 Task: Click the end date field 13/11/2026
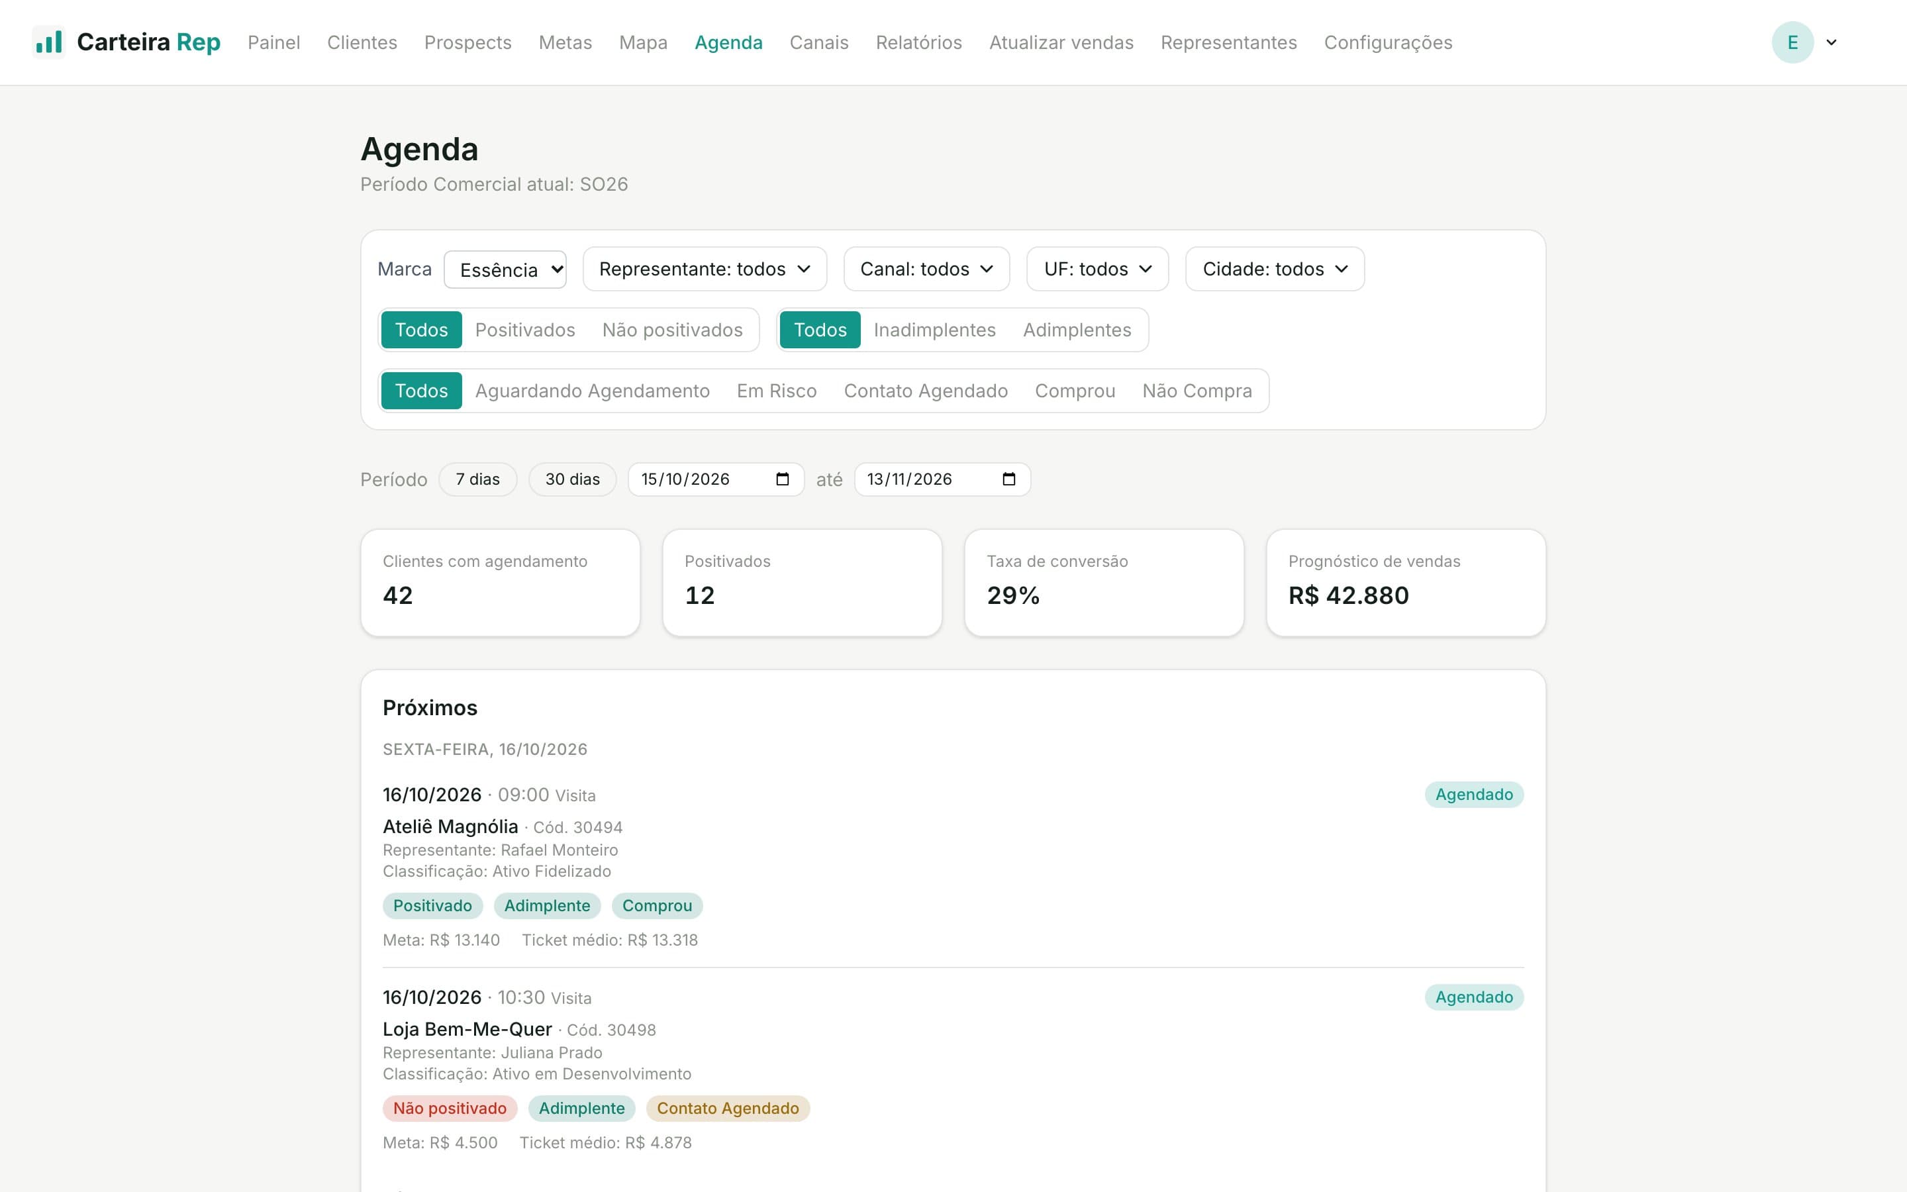(x=942, y=479)
